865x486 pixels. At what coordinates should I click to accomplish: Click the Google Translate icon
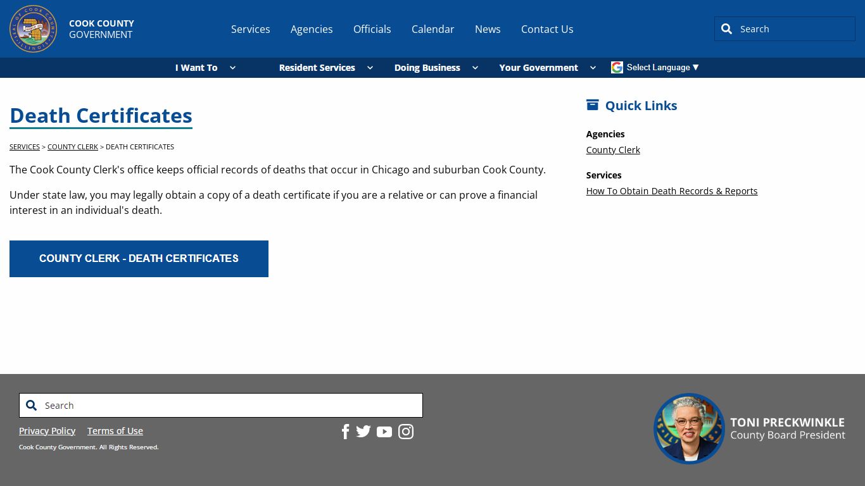(x=616, y=67)
